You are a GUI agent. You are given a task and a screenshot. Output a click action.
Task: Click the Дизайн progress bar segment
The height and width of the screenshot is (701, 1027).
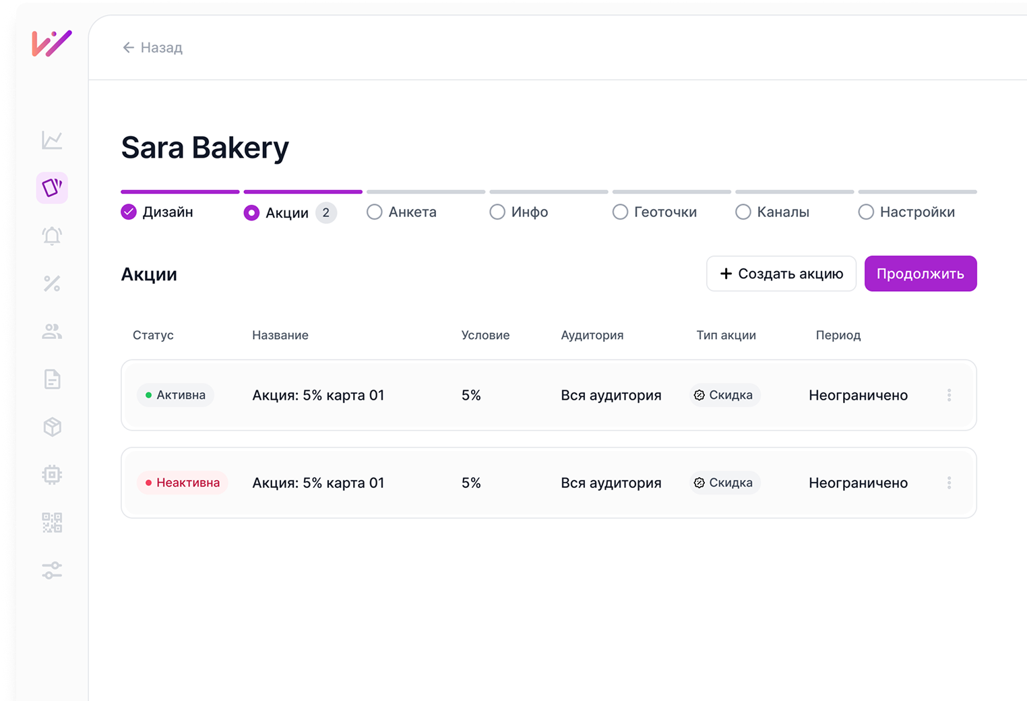tap(180, 191)
